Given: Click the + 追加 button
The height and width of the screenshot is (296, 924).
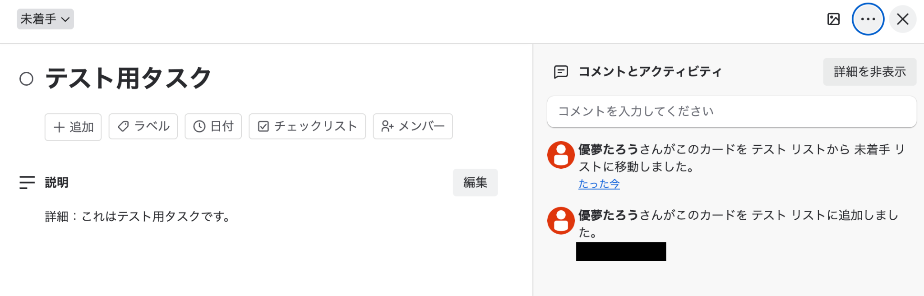Looking at the screenshot, I should [73, 127].
